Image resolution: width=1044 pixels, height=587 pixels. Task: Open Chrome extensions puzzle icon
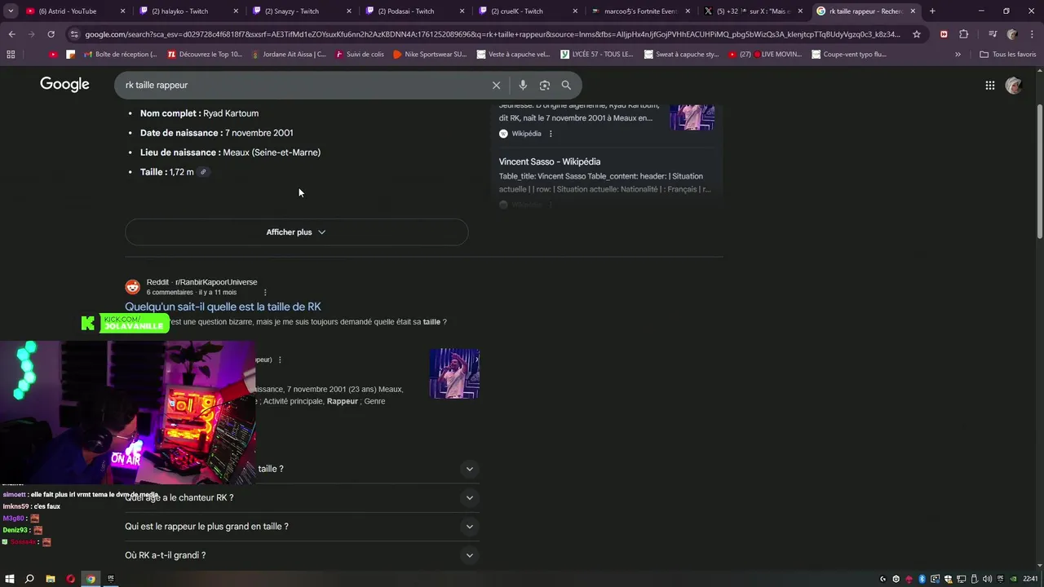coord(963,34)
